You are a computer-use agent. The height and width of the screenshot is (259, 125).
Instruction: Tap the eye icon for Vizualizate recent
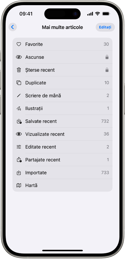(x=19, y=134)
